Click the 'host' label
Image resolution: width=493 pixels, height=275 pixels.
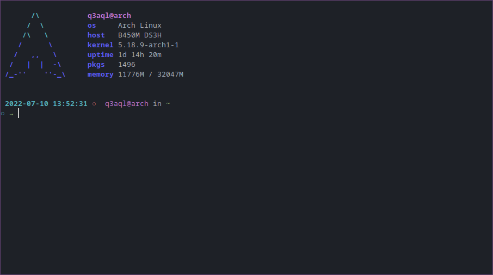point(96,35)
